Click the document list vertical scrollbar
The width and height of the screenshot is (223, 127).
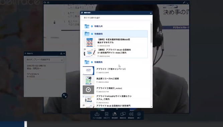click(x=151, y=33)
